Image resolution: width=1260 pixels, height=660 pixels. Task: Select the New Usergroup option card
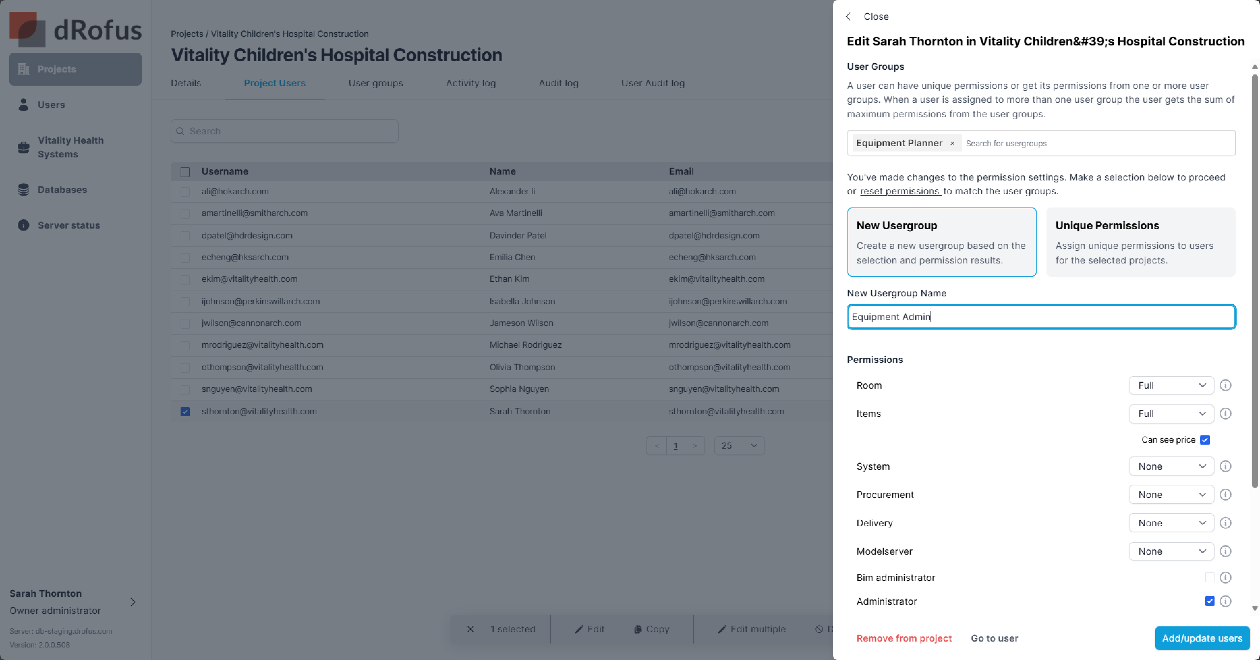click(x=941, y=242)
